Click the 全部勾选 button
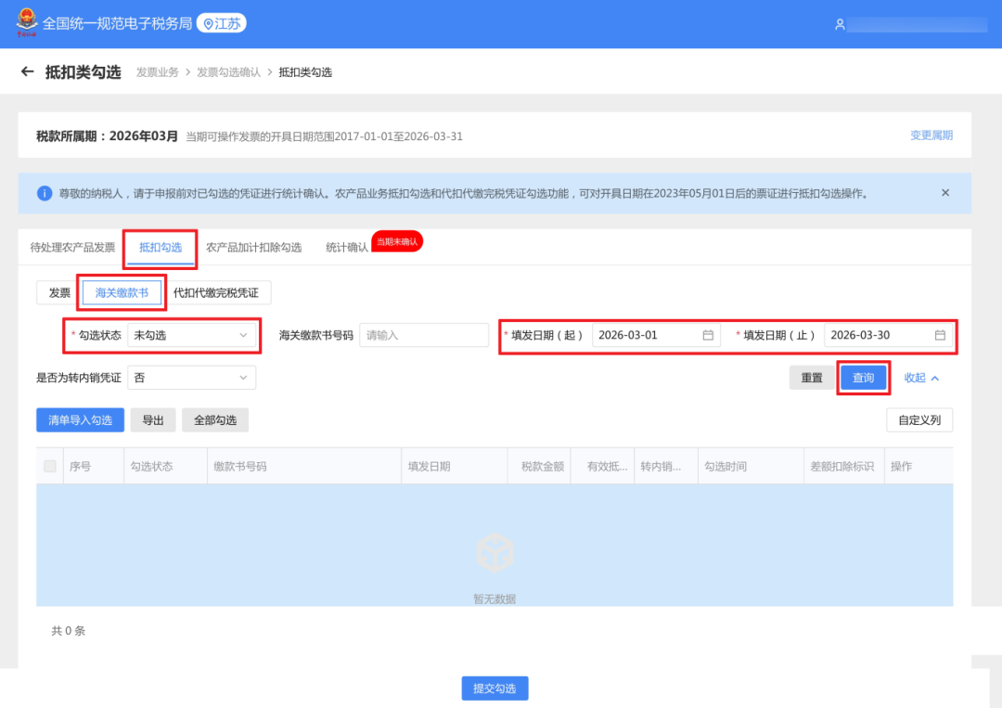 [215, 419]
